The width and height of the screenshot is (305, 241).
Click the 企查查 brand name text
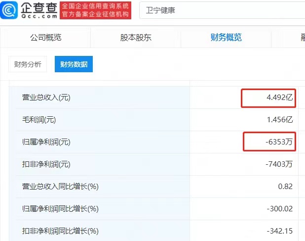point(39,7)
